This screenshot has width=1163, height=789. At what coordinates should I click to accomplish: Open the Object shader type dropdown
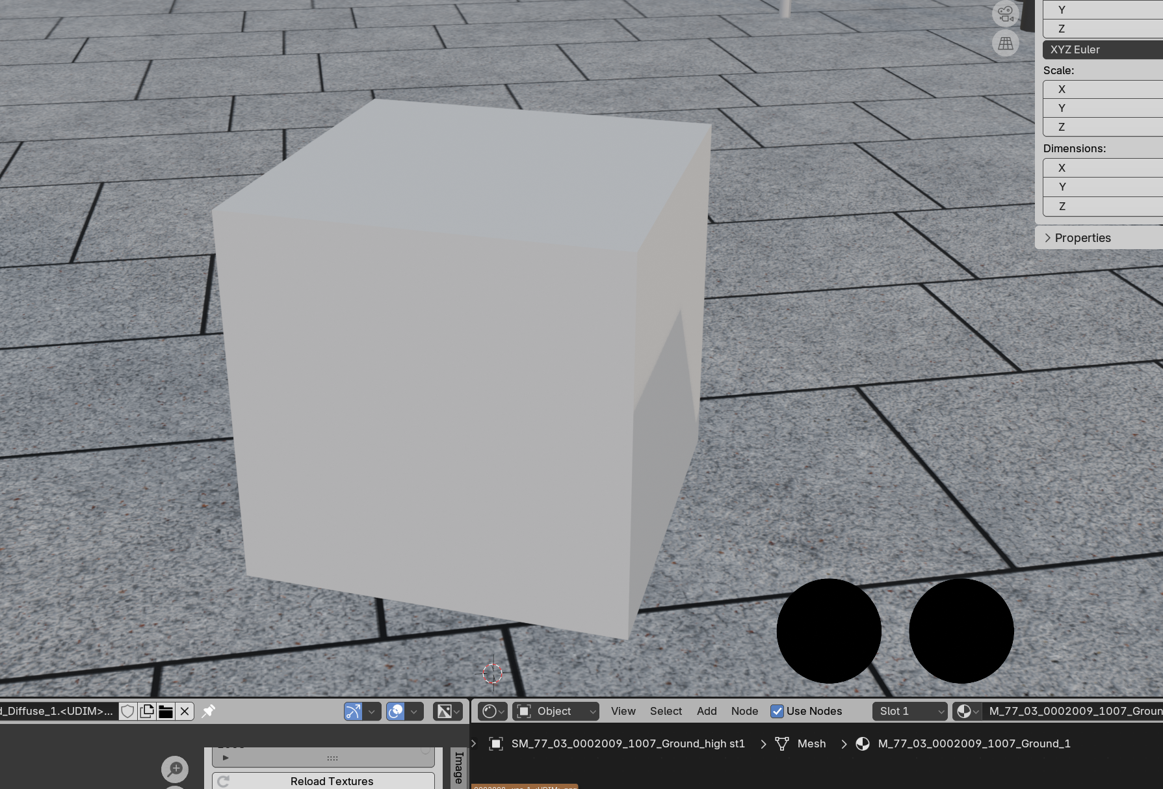[556, 711]
